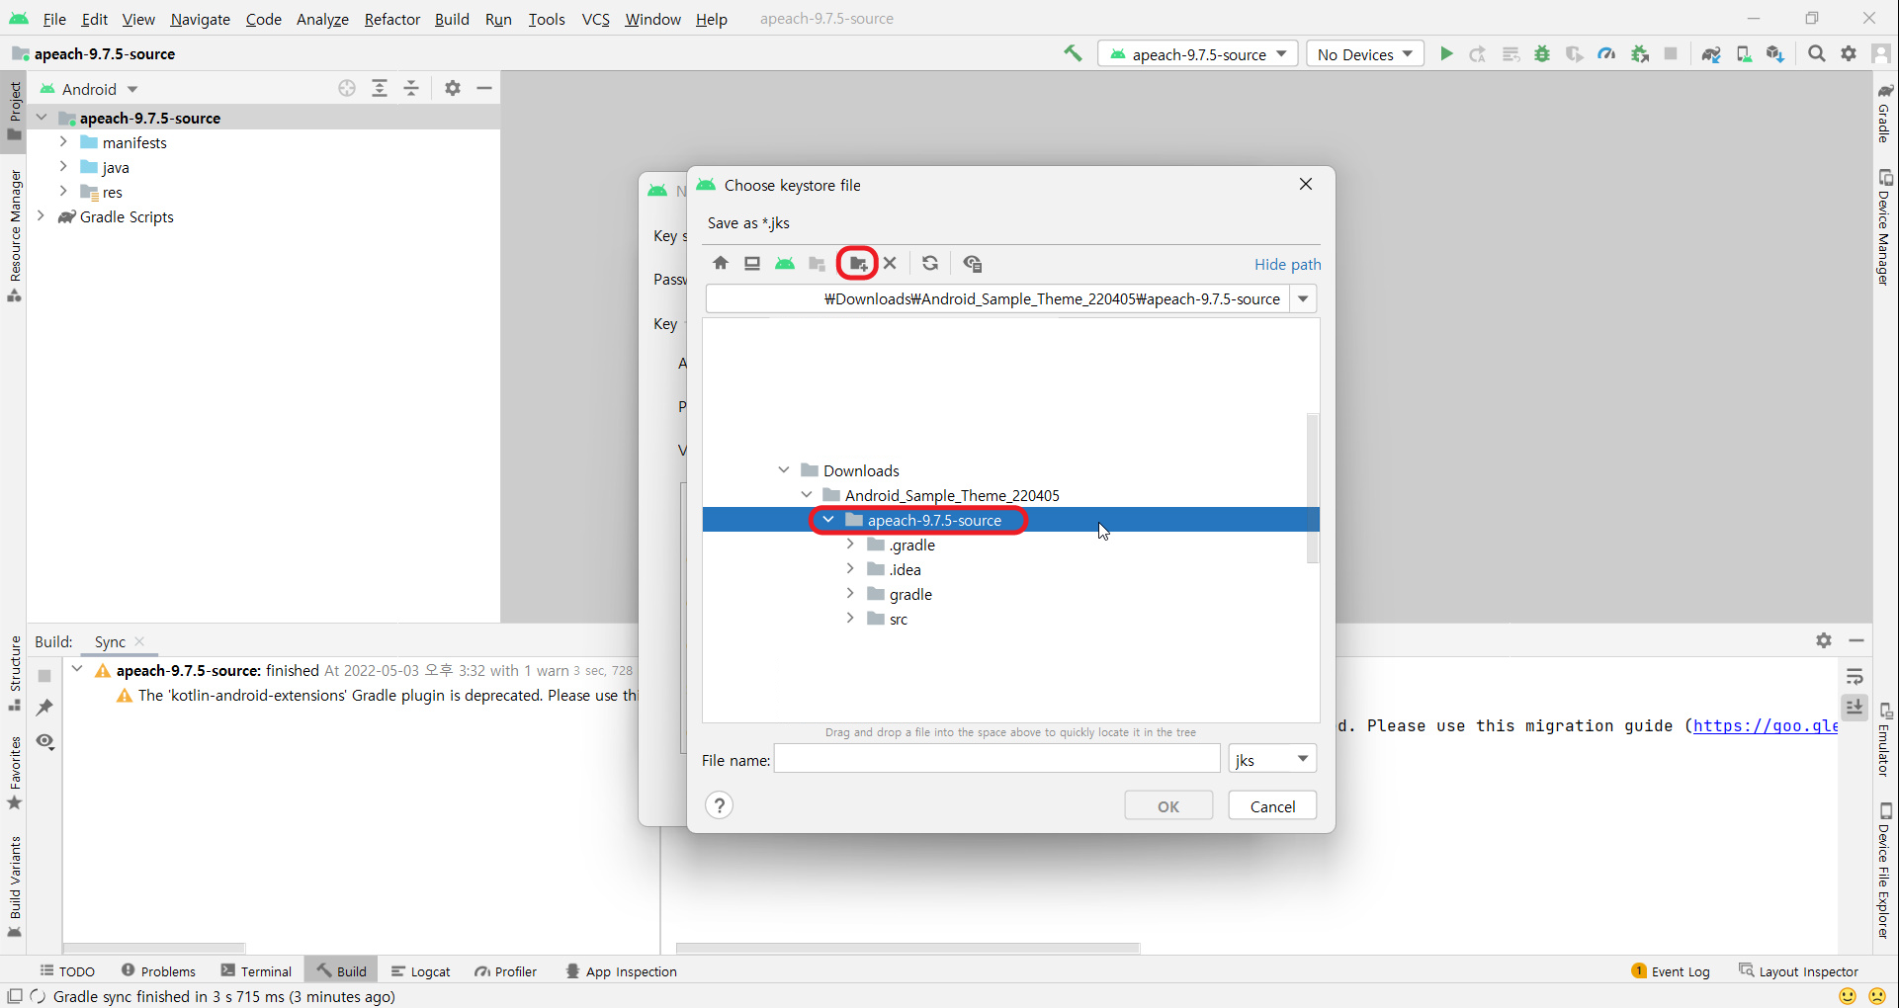Open the AVD Manager device icon
This screenshot has width=1899, height=1008.
point(1744,54)
